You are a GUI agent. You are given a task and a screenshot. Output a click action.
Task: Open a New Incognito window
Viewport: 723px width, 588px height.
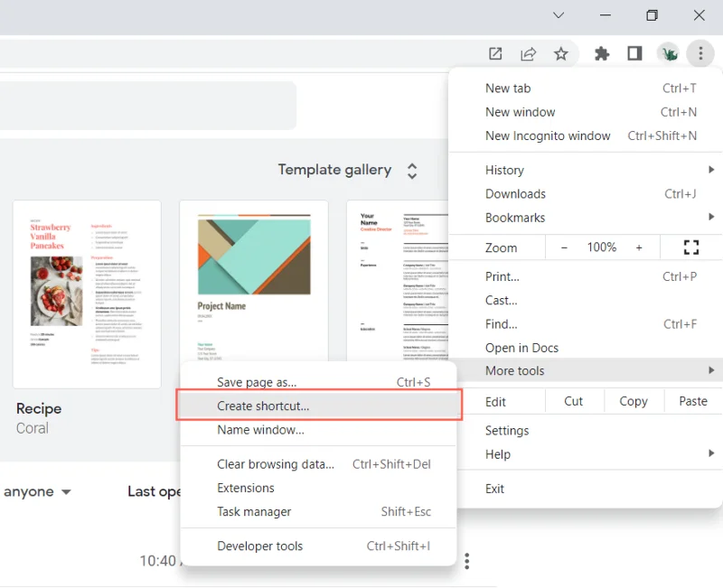click(586, 136)
